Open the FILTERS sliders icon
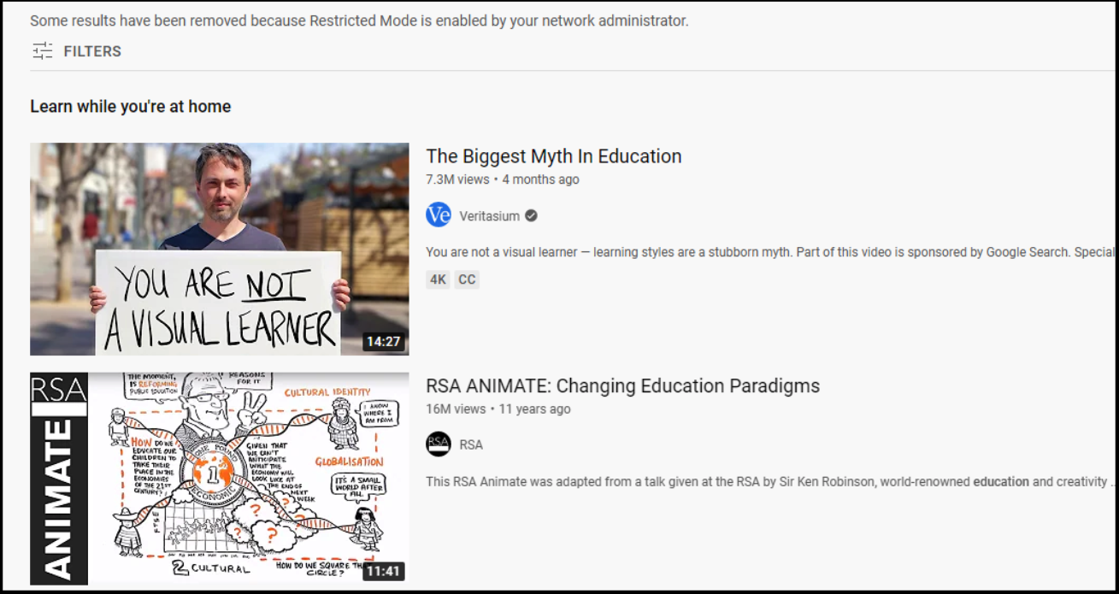Screen dimensions: 1119x594 [43, 51]
